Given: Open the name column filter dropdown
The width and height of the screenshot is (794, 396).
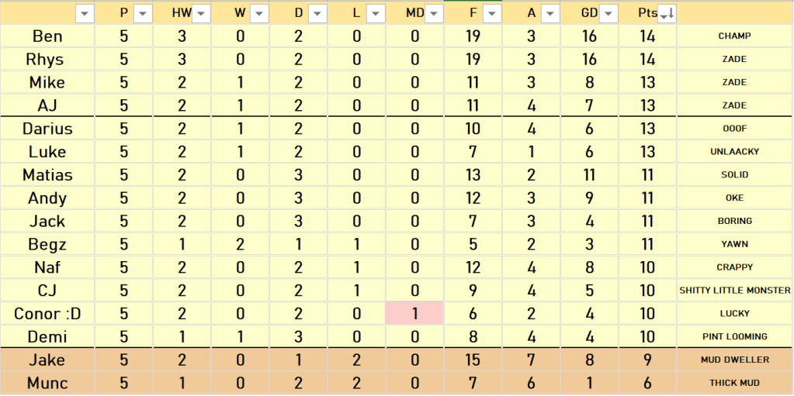Looking at the screenshot, I should pos(85,13).
